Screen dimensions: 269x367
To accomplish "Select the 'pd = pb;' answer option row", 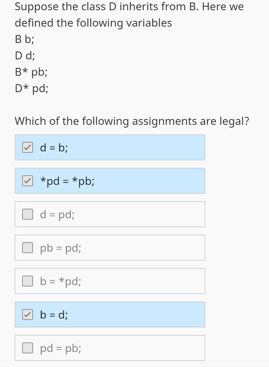I will click(110, 348).
